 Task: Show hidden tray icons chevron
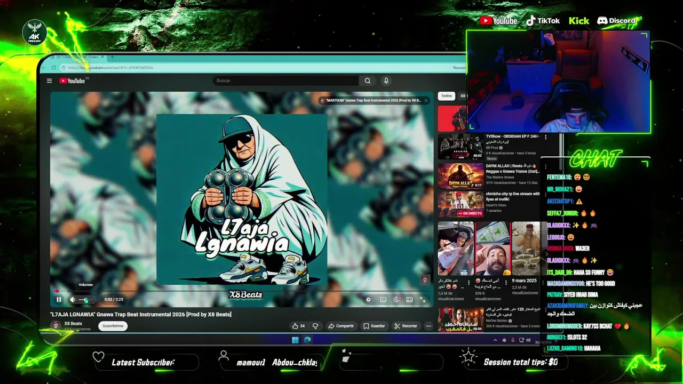495,340
